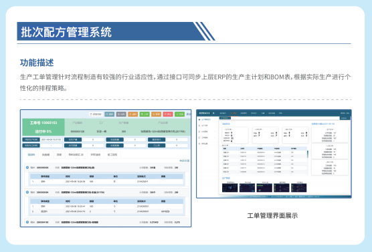This screenshot has height=252, width=372.
Task: Click the third sidebar item icon in dashboard
Action: [x=199, y=131]
